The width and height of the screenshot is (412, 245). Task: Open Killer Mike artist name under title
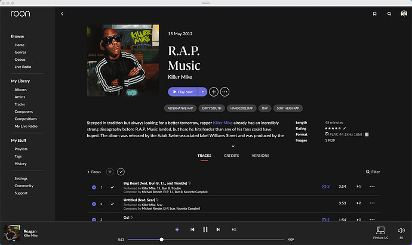tap(180, 77)
